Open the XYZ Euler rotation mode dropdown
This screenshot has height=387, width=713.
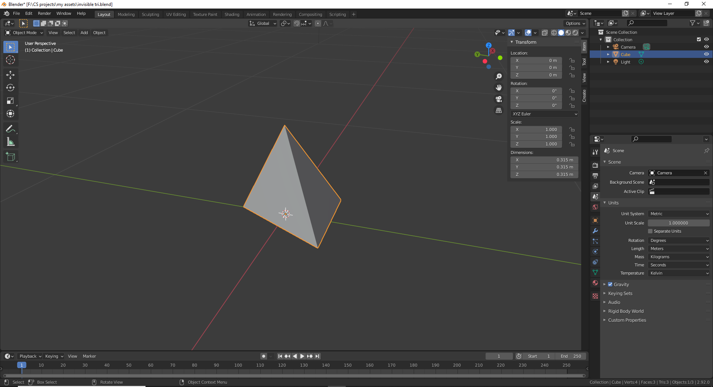544,114
